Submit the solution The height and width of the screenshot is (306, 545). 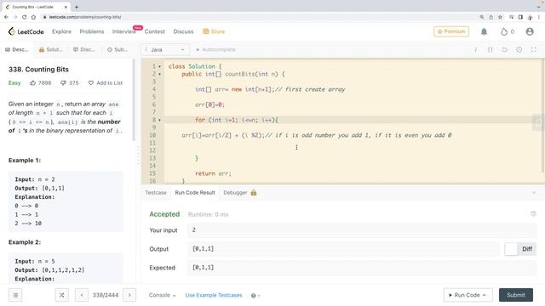[516, 295]
